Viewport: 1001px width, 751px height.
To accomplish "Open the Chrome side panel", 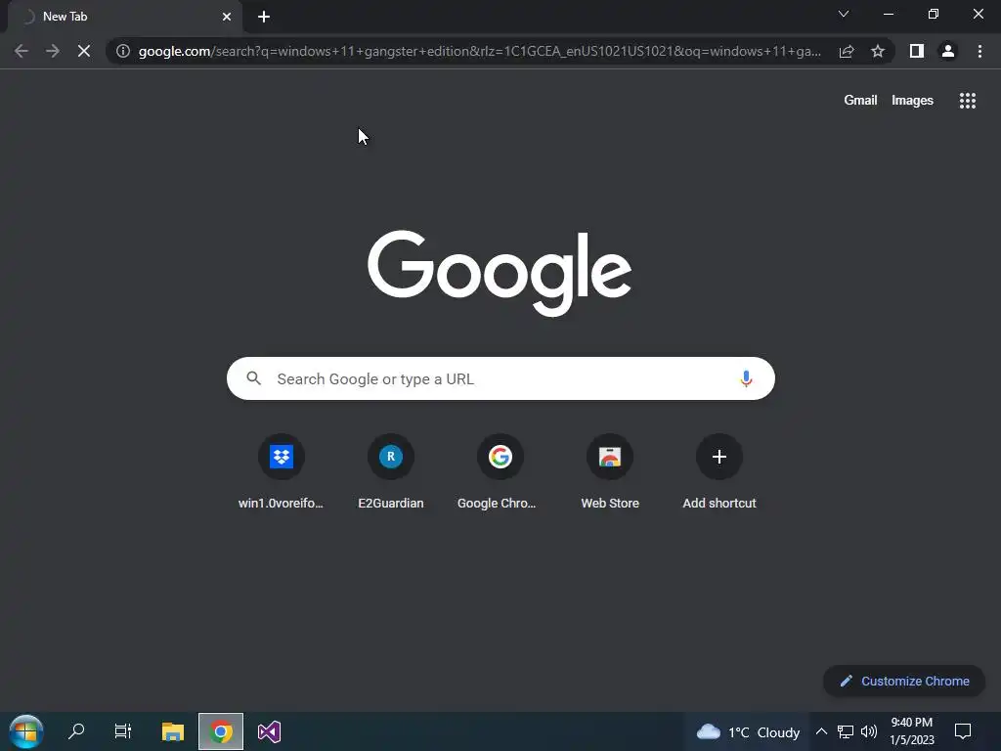I will point(917,51).
